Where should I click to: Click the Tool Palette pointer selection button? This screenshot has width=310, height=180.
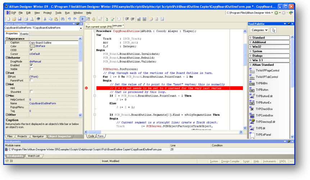pyautogui.click(x=274, y=30)
